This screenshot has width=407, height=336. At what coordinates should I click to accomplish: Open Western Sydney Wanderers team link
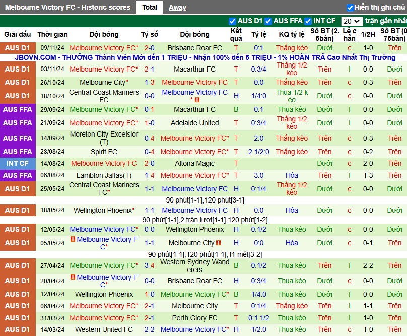194,265
